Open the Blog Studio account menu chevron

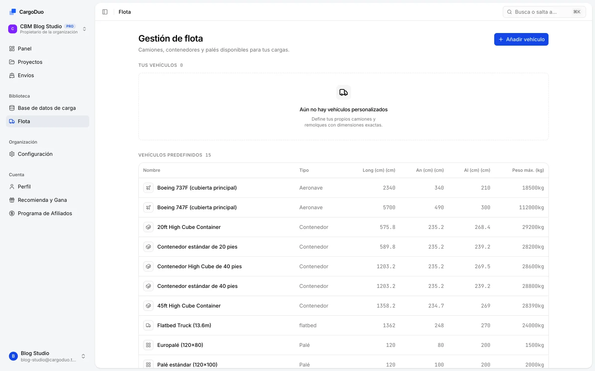click(x=83, y=356)
